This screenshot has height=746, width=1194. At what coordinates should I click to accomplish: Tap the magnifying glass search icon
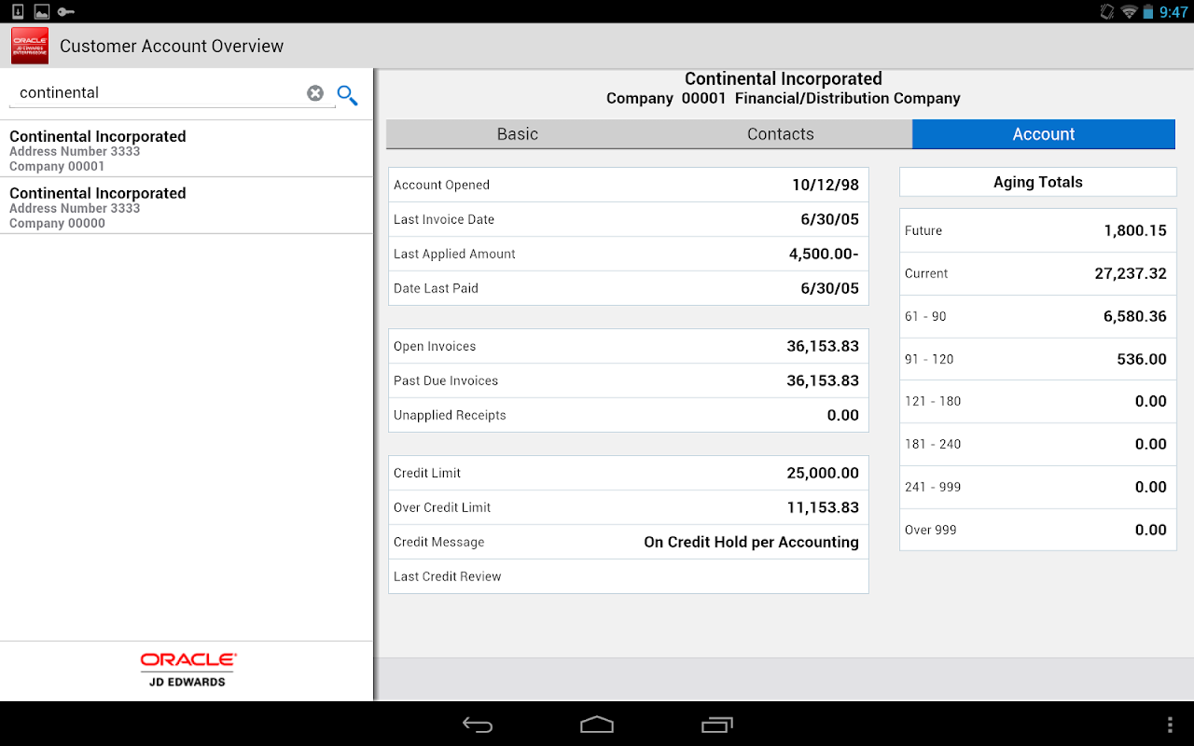348,95
